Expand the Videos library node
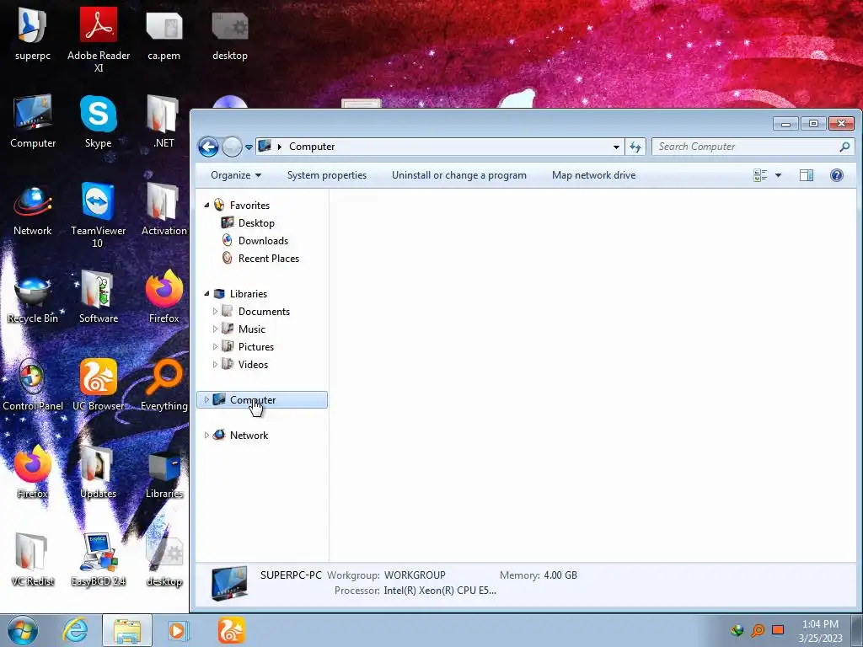 click(x=215, y=364)
